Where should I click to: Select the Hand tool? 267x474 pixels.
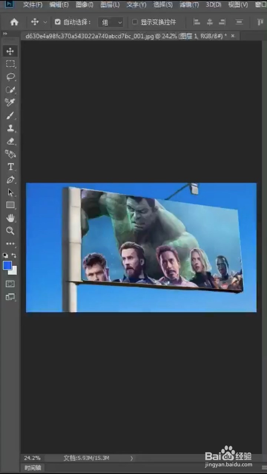point(10,218)
